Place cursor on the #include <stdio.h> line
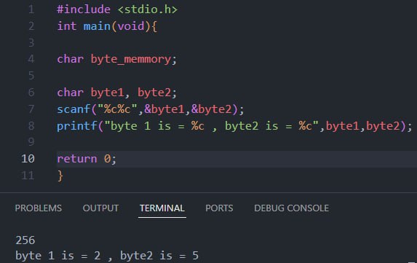 (117, 9)
